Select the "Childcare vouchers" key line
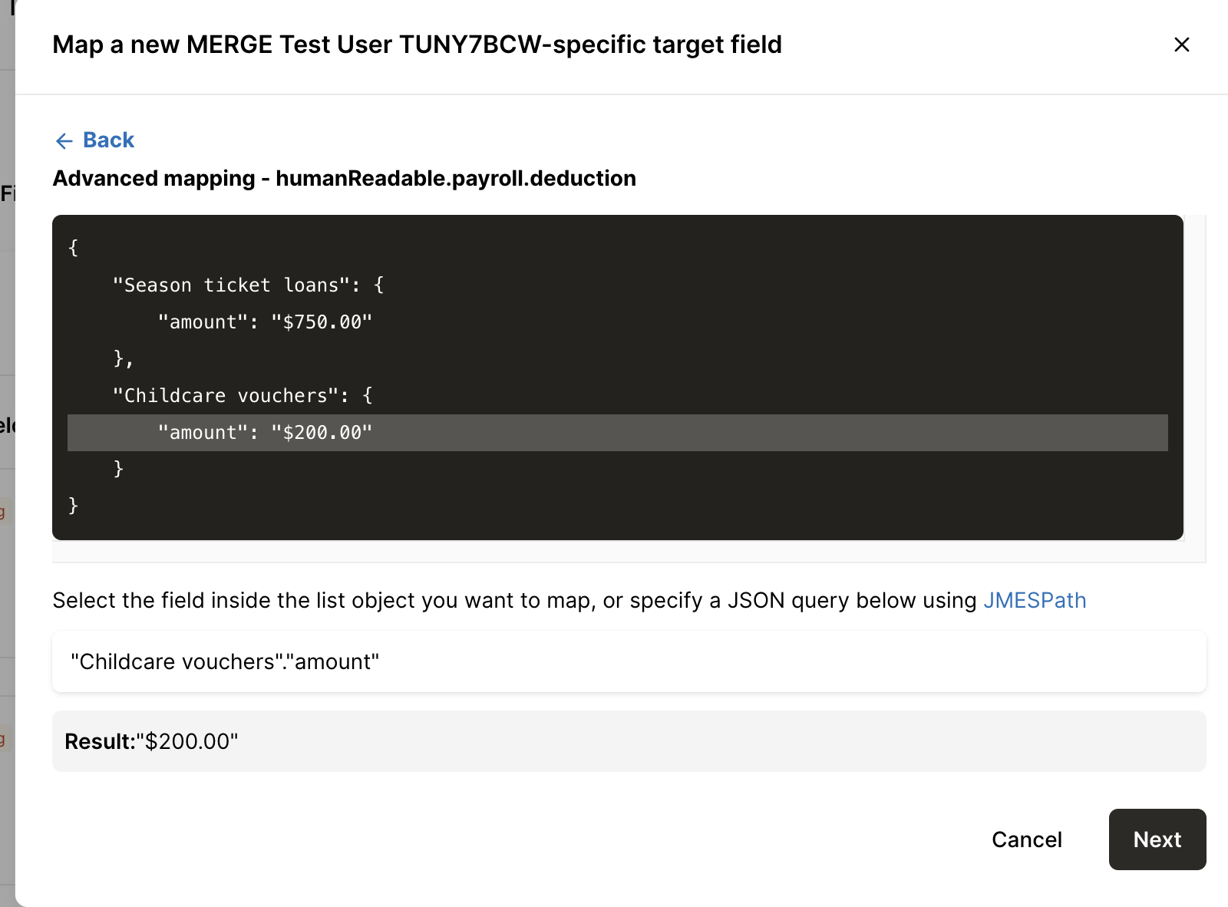 coord(243,396)
